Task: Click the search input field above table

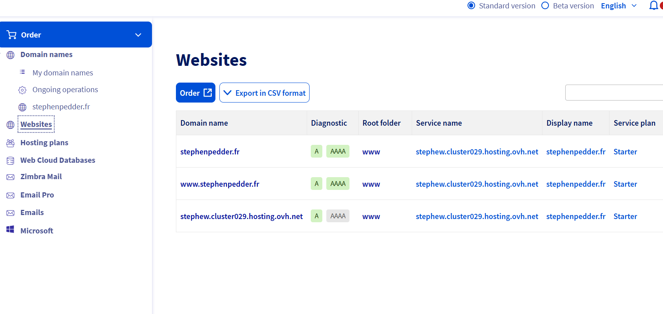Action: [x=614, y=93]
